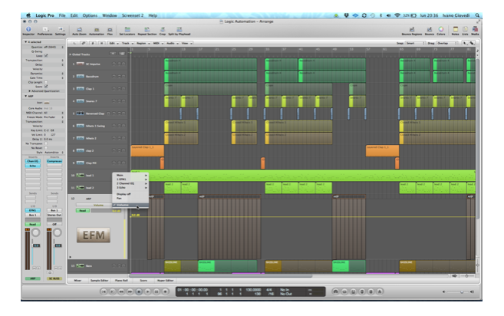Viewport: 504px width, 316px height.
Task: Open the Screenset 2 menu
Action: 133,15
